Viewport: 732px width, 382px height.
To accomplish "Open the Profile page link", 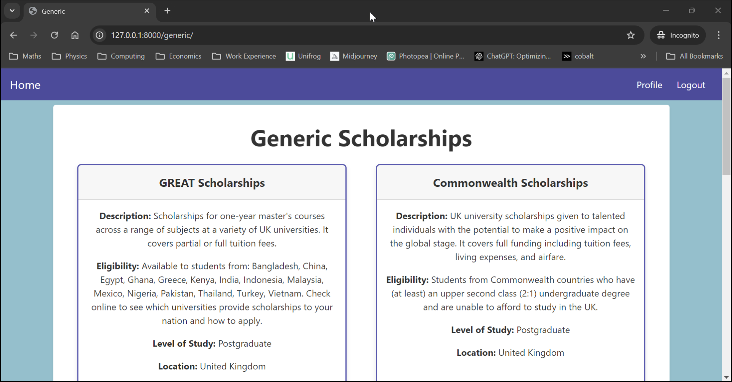I will point(649,85).
